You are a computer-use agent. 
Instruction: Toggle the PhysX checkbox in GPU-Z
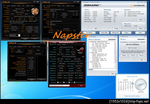69,82
